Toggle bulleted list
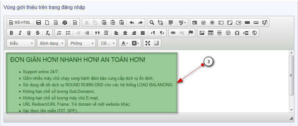This screenshot has width=298, height=126. (68, 33)
